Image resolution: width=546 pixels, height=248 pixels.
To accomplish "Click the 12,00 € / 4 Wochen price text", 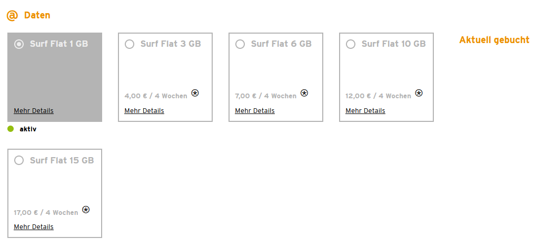I will [x=378, y=96].
